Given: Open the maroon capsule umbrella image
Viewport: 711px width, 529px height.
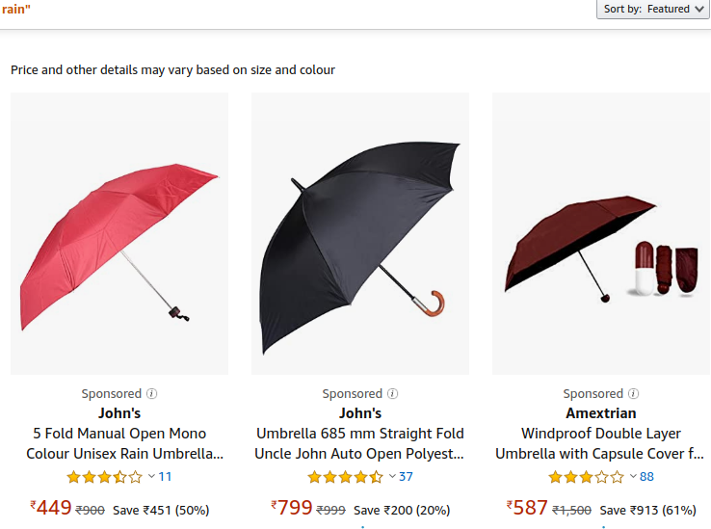Looking at the screenshot, I should click(601, 233).
